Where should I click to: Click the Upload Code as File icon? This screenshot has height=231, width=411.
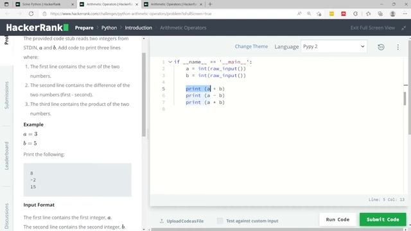(162, 221)
